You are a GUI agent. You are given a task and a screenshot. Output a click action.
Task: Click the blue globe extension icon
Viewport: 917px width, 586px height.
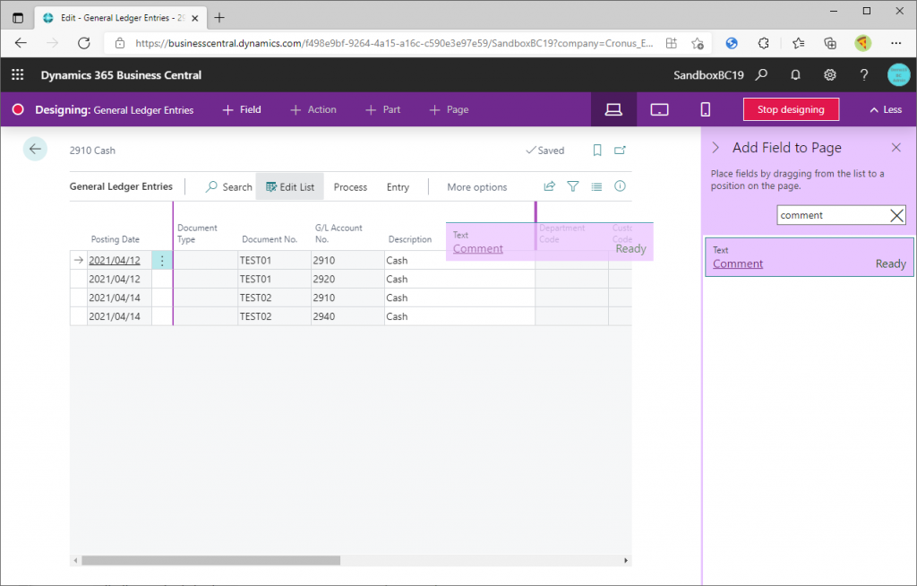[x=732, y=43]
